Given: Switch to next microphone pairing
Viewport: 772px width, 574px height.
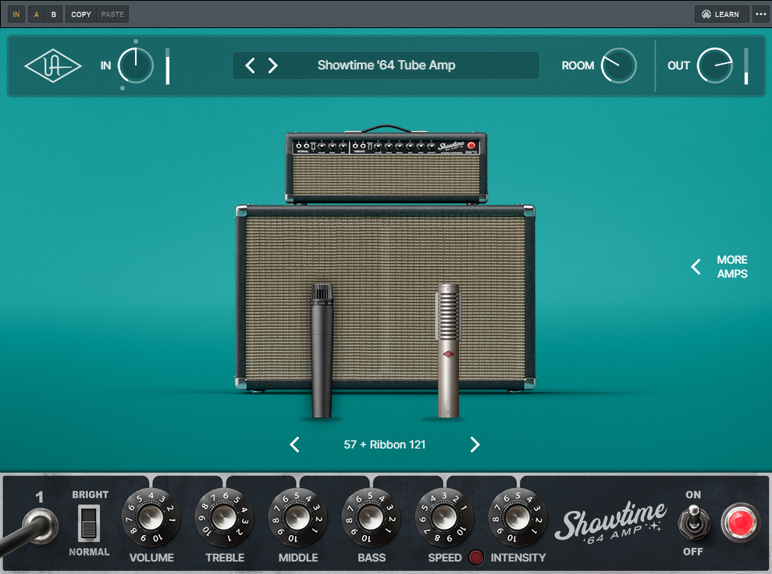Looking at the screenshot, I should point(475,445).
